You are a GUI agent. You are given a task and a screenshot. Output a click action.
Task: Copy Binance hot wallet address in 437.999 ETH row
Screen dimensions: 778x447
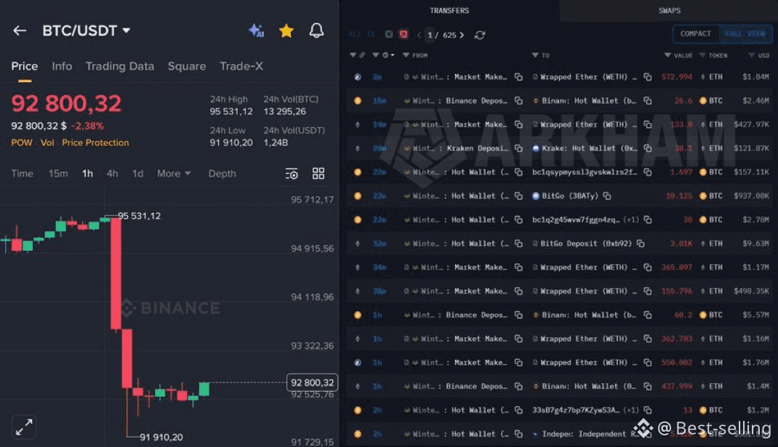pos(648,387)
